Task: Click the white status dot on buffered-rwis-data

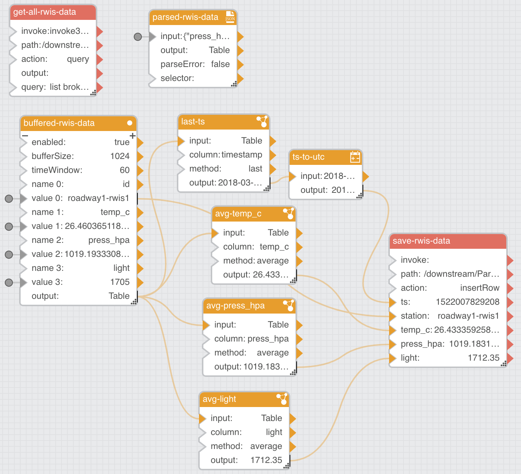Action: 129,123
